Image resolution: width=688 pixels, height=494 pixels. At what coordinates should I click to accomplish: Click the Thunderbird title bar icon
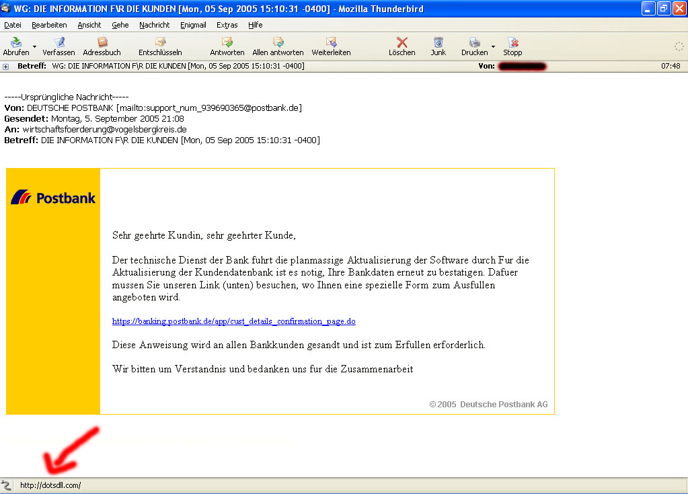coord(5,8)
